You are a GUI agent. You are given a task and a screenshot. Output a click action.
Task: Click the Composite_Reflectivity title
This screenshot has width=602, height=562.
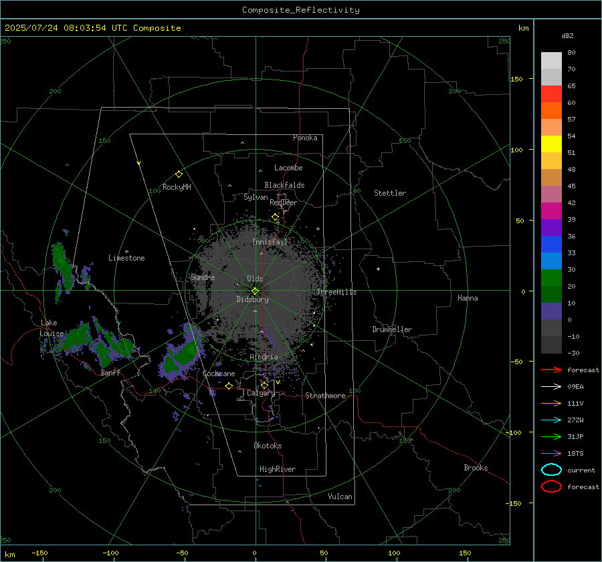301,10
